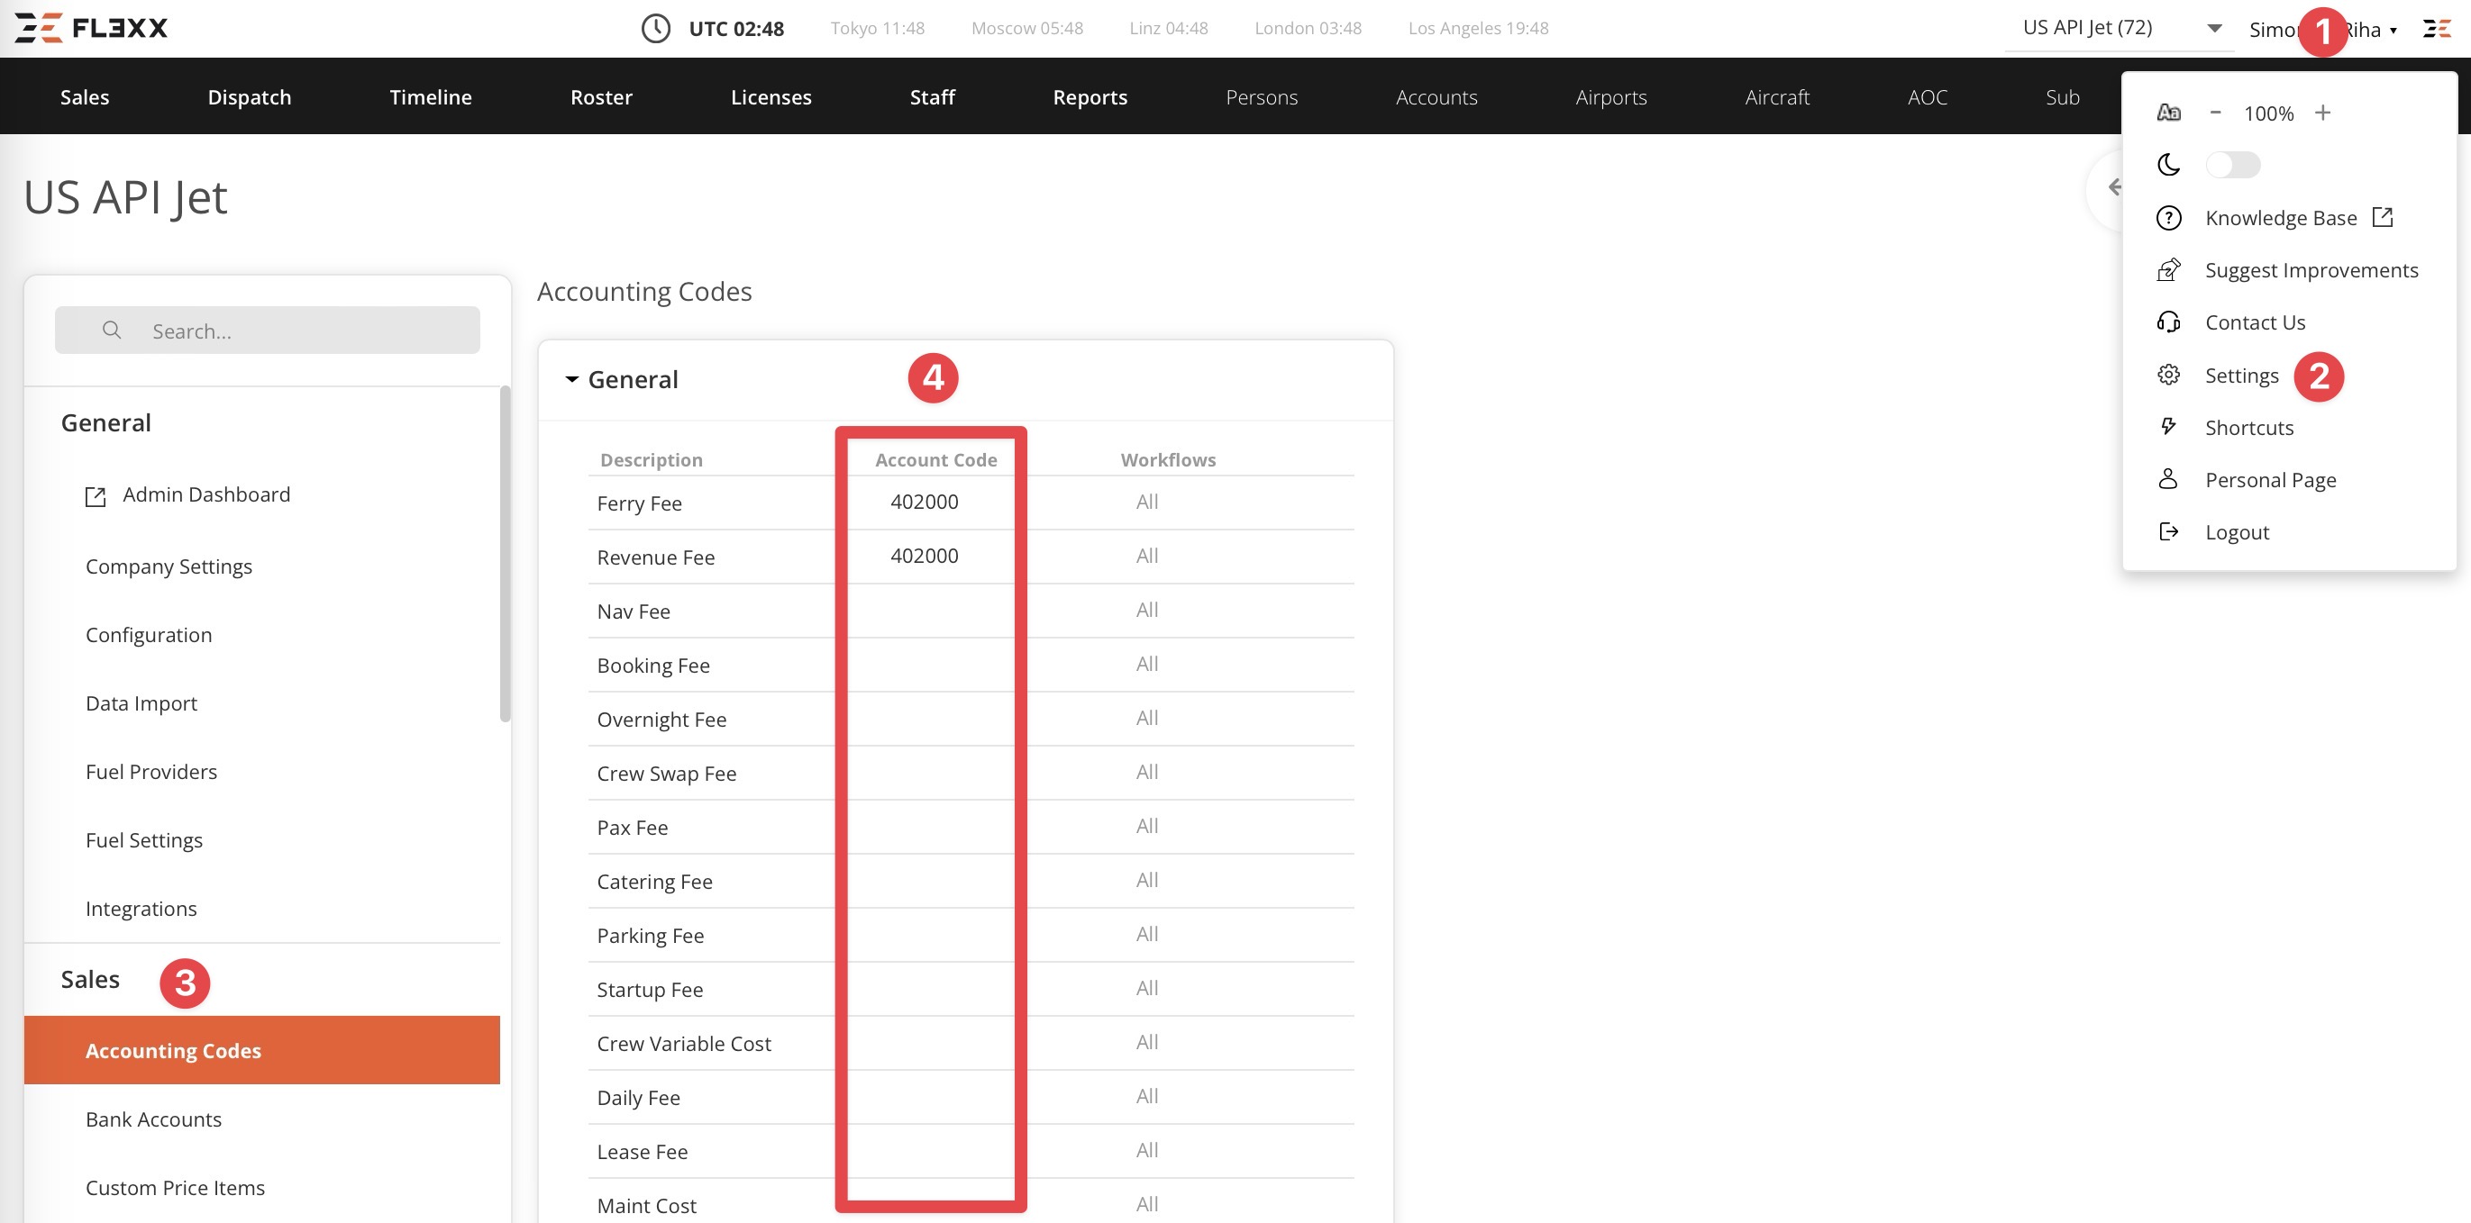The image size is (2471, 1223).
Task: Click the Ferry Fee account code field
Action: coord(924,501)
